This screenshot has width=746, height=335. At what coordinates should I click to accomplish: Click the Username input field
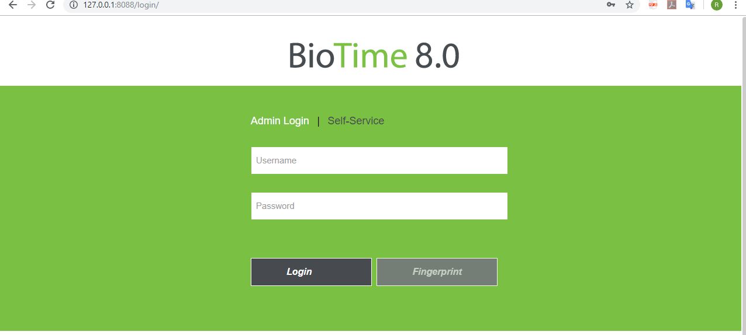pos(379,160)
